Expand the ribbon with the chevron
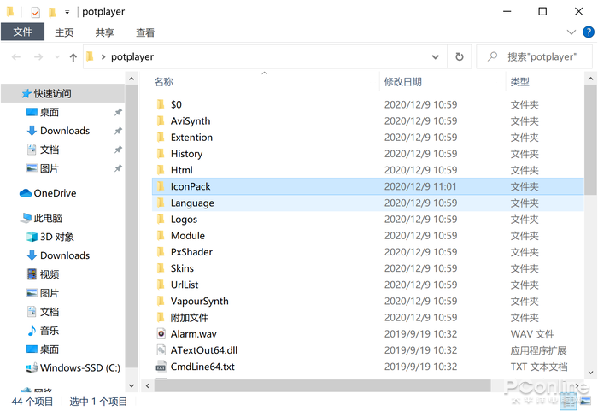The height and width of the screenshot is (411, 598). (x=571, y=32)
